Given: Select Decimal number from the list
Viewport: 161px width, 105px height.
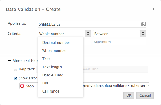Looking at the screenshot, I should tap(56, 42).
